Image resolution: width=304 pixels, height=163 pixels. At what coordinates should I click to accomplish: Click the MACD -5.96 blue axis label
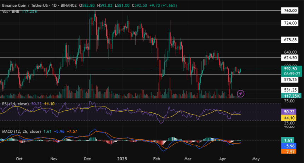(x=289, y=146)
